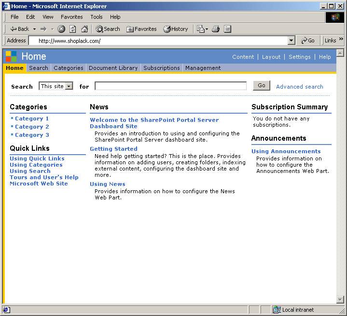347x316 pixels.
Task: Open the Using Announcements link
Action: [x=286, y=151]
